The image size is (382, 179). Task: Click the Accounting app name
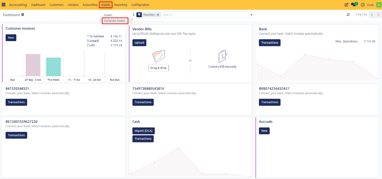[x=18, y=4]
